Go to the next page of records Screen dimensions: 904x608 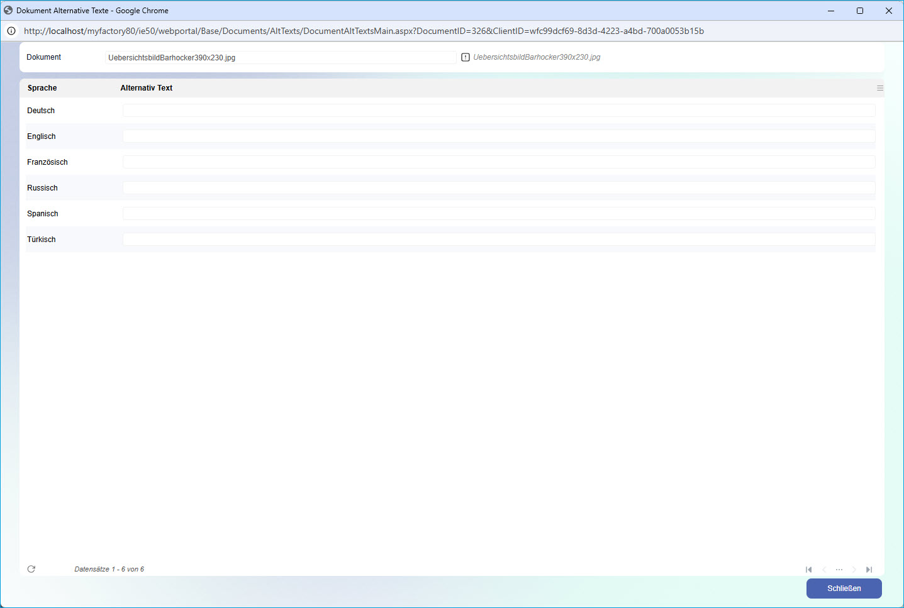(854, 570)
